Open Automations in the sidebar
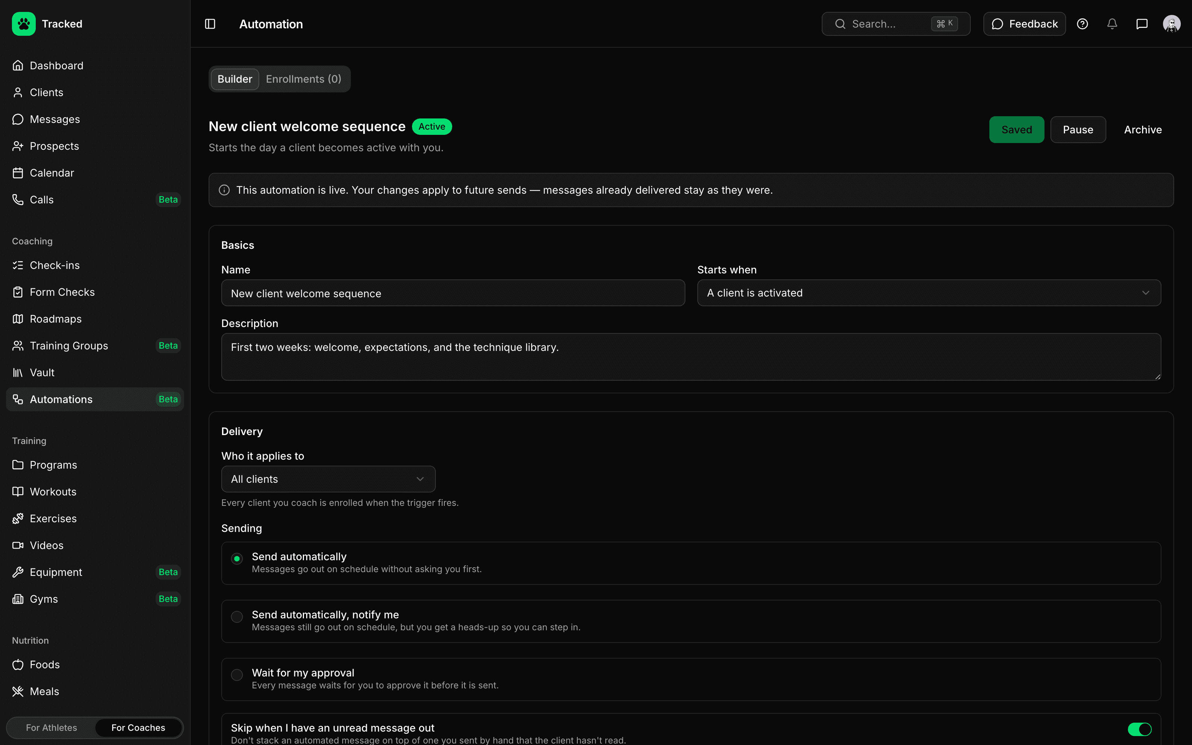The width and height of the screenshot is (1192, 745). [95, 399]
